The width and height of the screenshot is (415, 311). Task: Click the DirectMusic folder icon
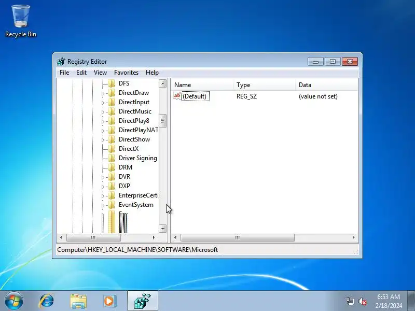click(x=112, y=111)
